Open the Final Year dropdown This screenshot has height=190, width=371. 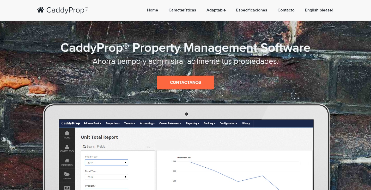click(x=106, y=177)
